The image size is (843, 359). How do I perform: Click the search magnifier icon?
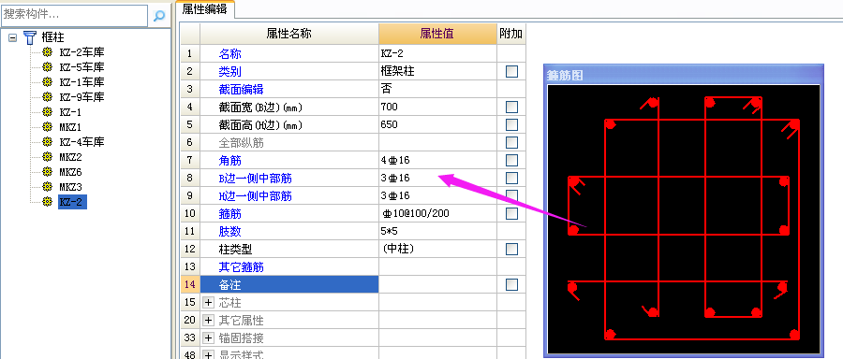click(x=159, y=16)
